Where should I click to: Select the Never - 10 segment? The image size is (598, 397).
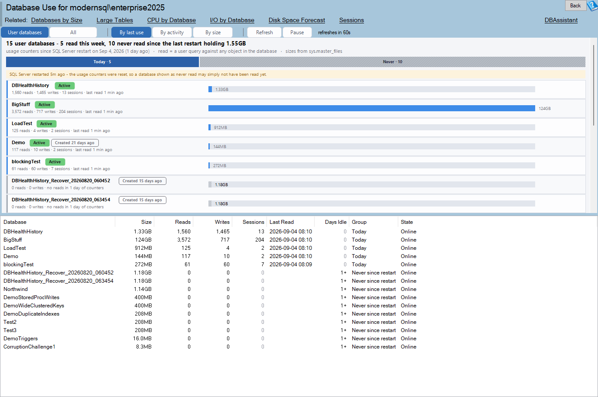(393, 62)
